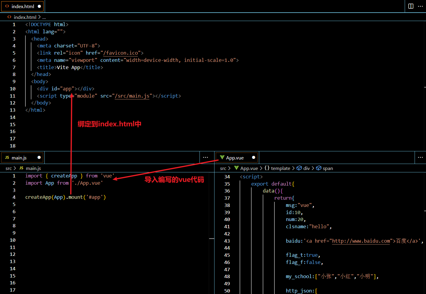Click the div id="app" line
This screenshot has width=426, height=294.
66,89
